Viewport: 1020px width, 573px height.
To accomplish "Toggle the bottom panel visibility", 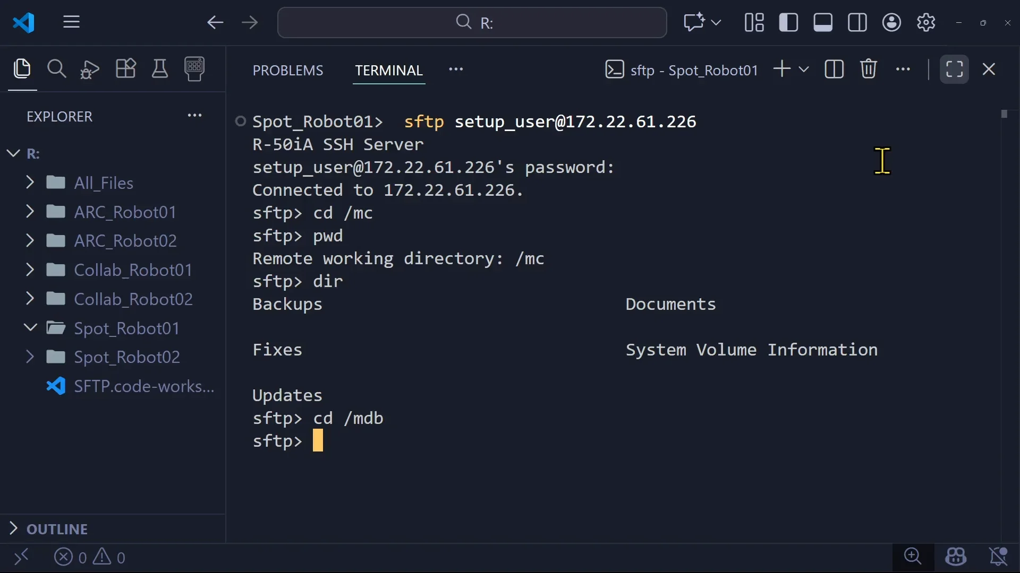I will [x=823, y=22].
